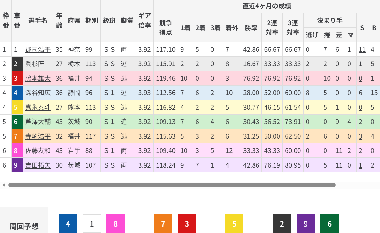Open 佐藤友和 racer profile
The height and width of the screenshot is (233, 380).
38,151
